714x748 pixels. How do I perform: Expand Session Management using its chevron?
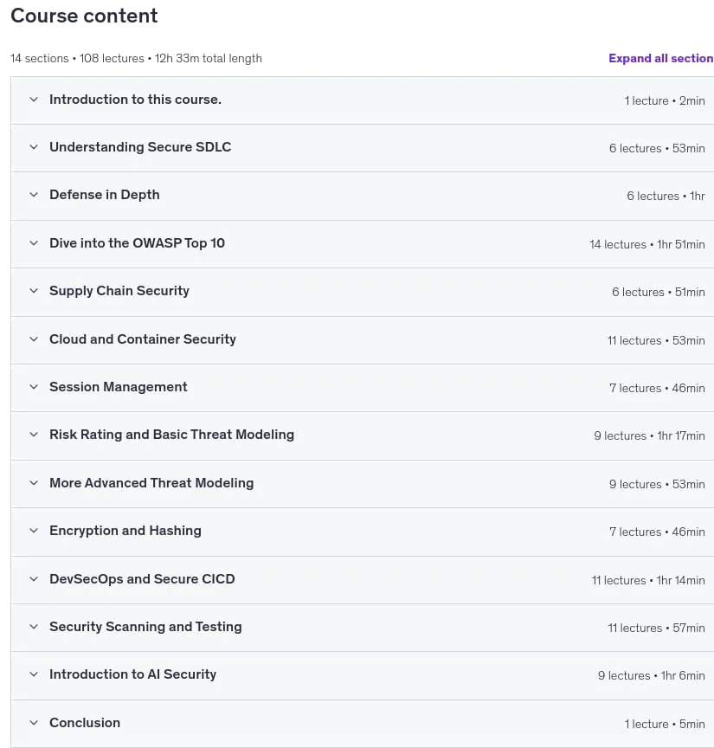click(x=34, y=387)
